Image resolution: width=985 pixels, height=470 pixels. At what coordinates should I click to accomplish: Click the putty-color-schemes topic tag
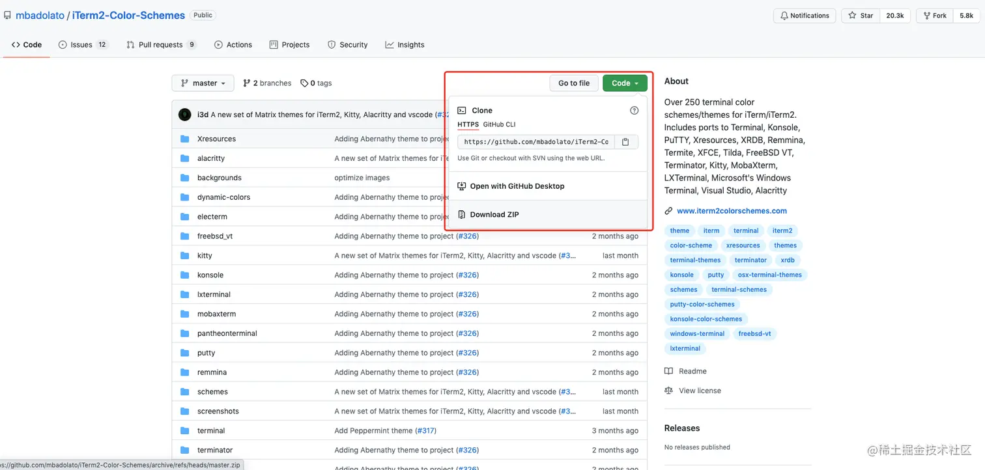[x=702, y=304]
